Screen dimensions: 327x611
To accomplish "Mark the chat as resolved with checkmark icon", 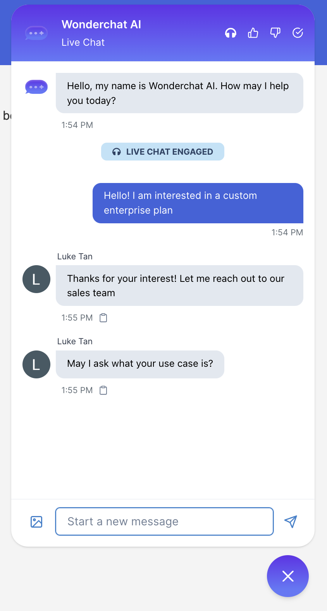I will (298, 33).
